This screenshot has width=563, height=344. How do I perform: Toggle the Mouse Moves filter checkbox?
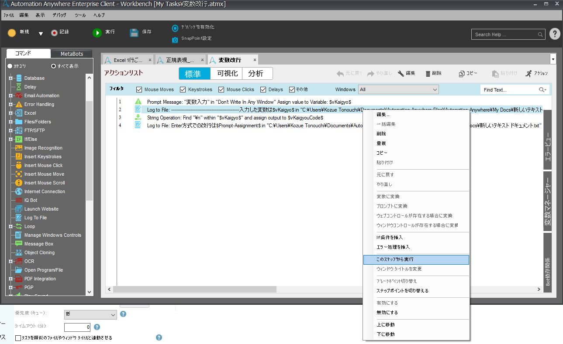(139, 89)
